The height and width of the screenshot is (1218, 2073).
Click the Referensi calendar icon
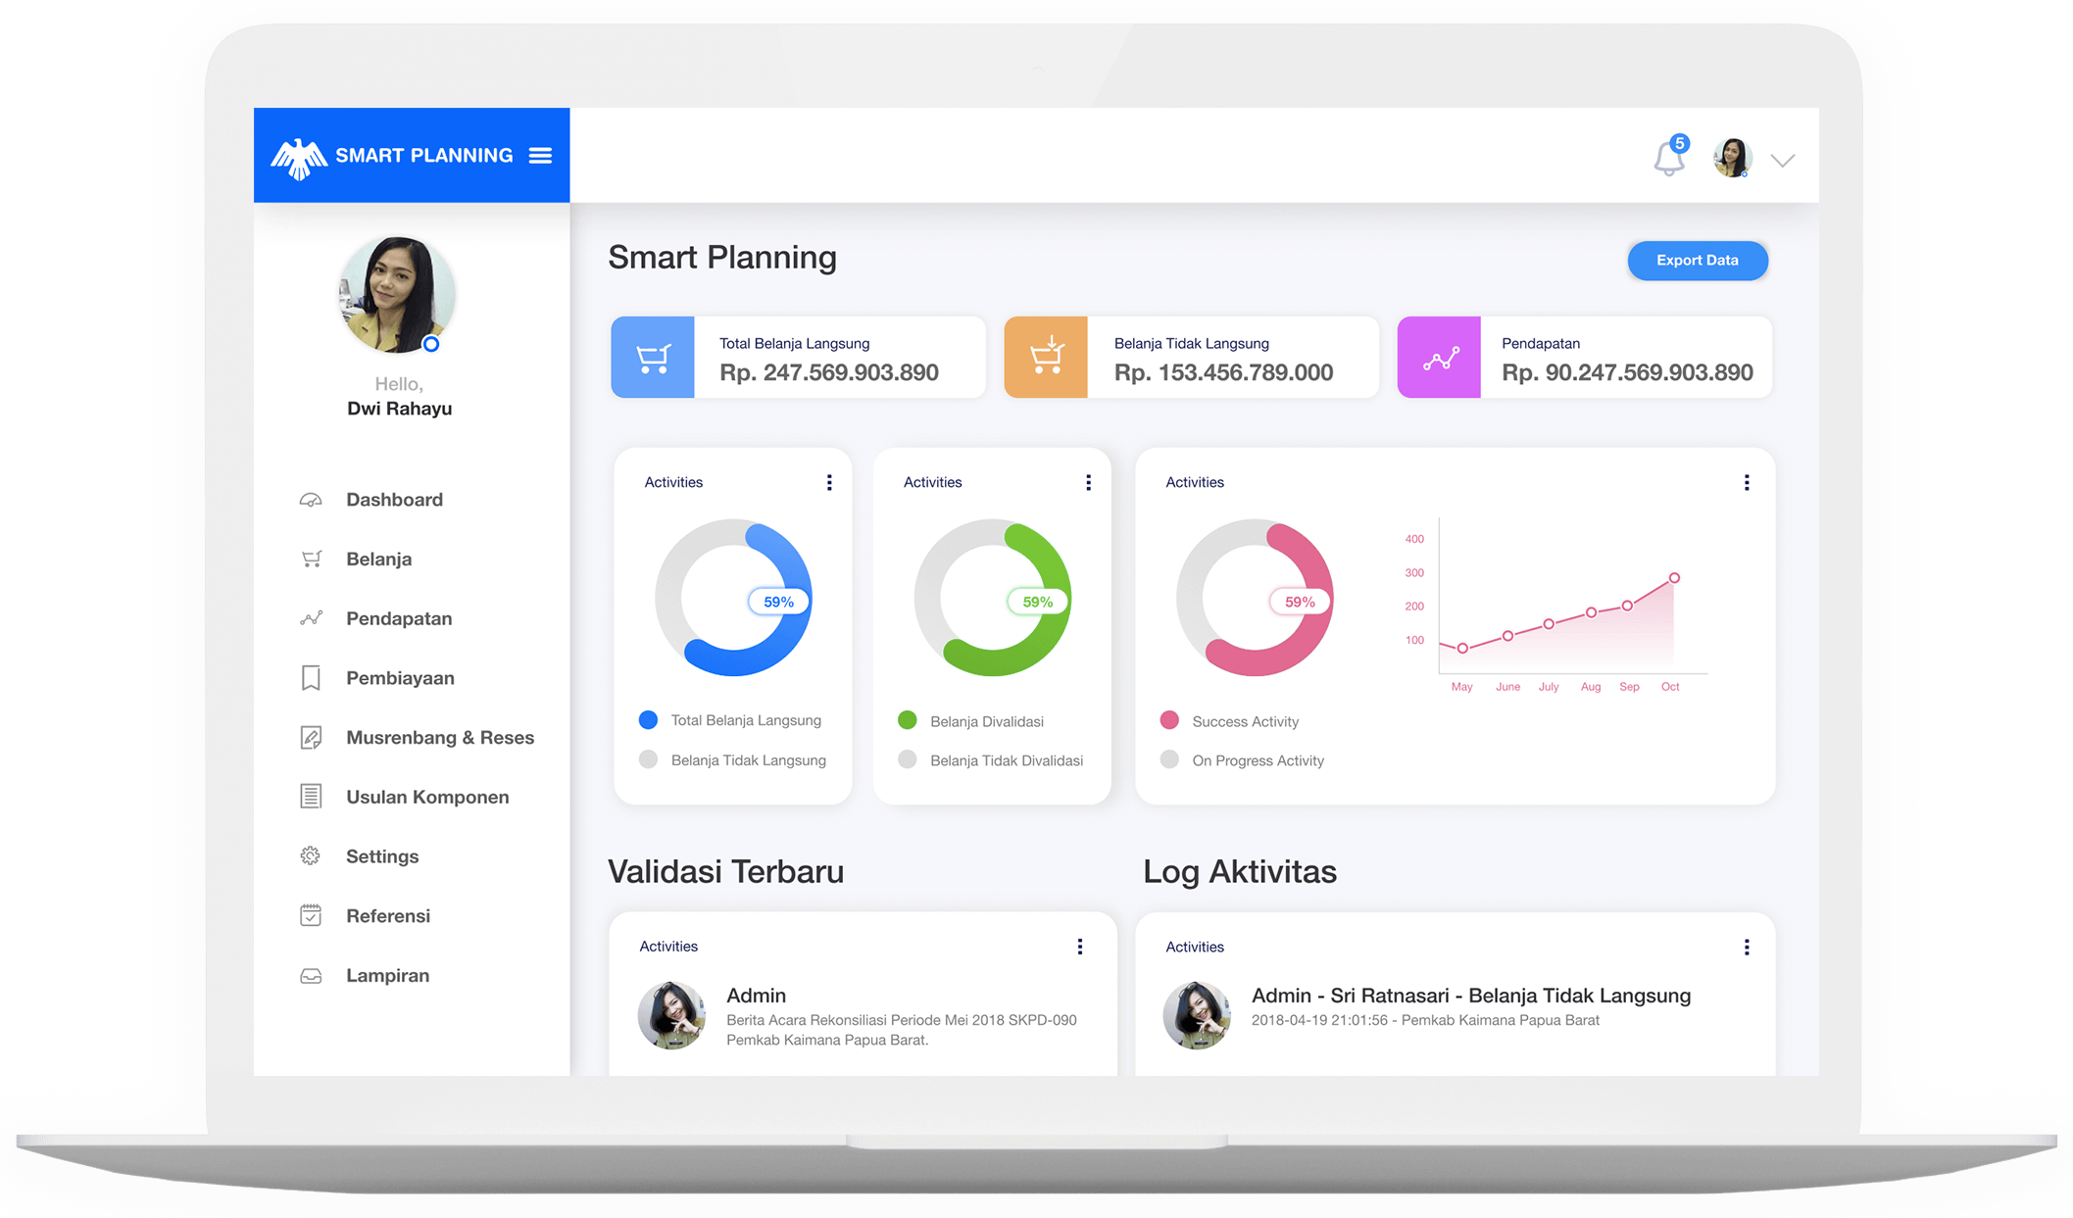[311, 916]
